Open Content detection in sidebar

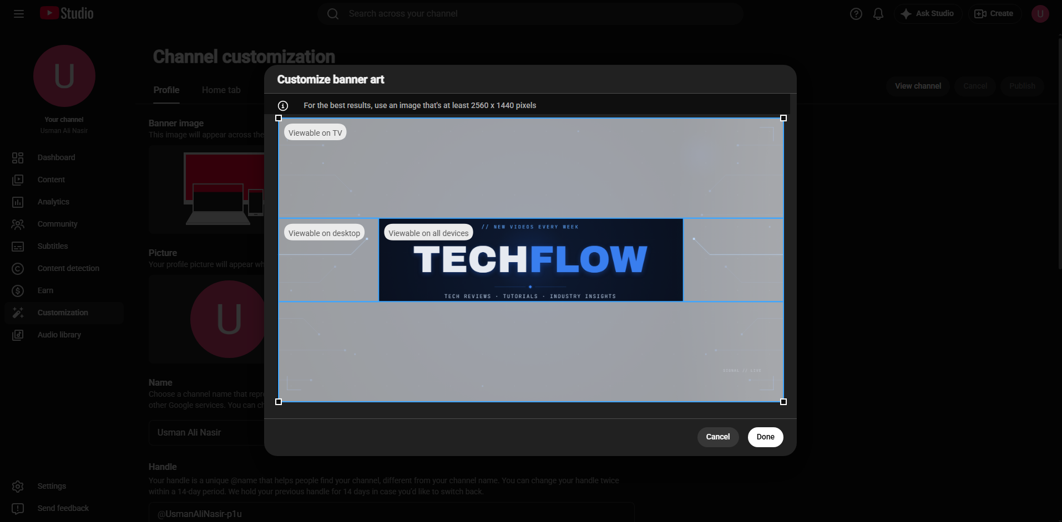(64, 269)
